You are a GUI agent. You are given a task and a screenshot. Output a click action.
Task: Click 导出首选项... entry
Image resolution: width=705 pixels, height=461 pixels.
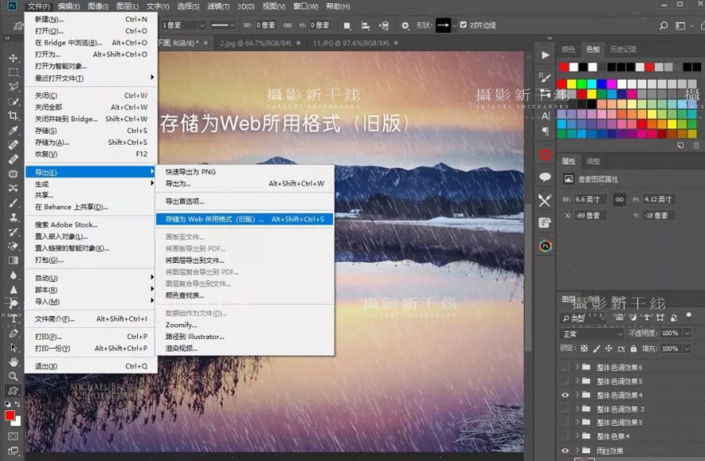(x=244, y=201)
